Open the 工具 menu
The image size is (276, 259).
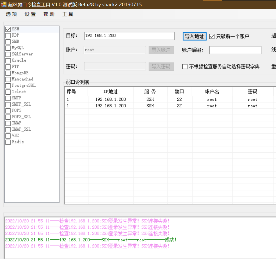[x=68, y=14]
